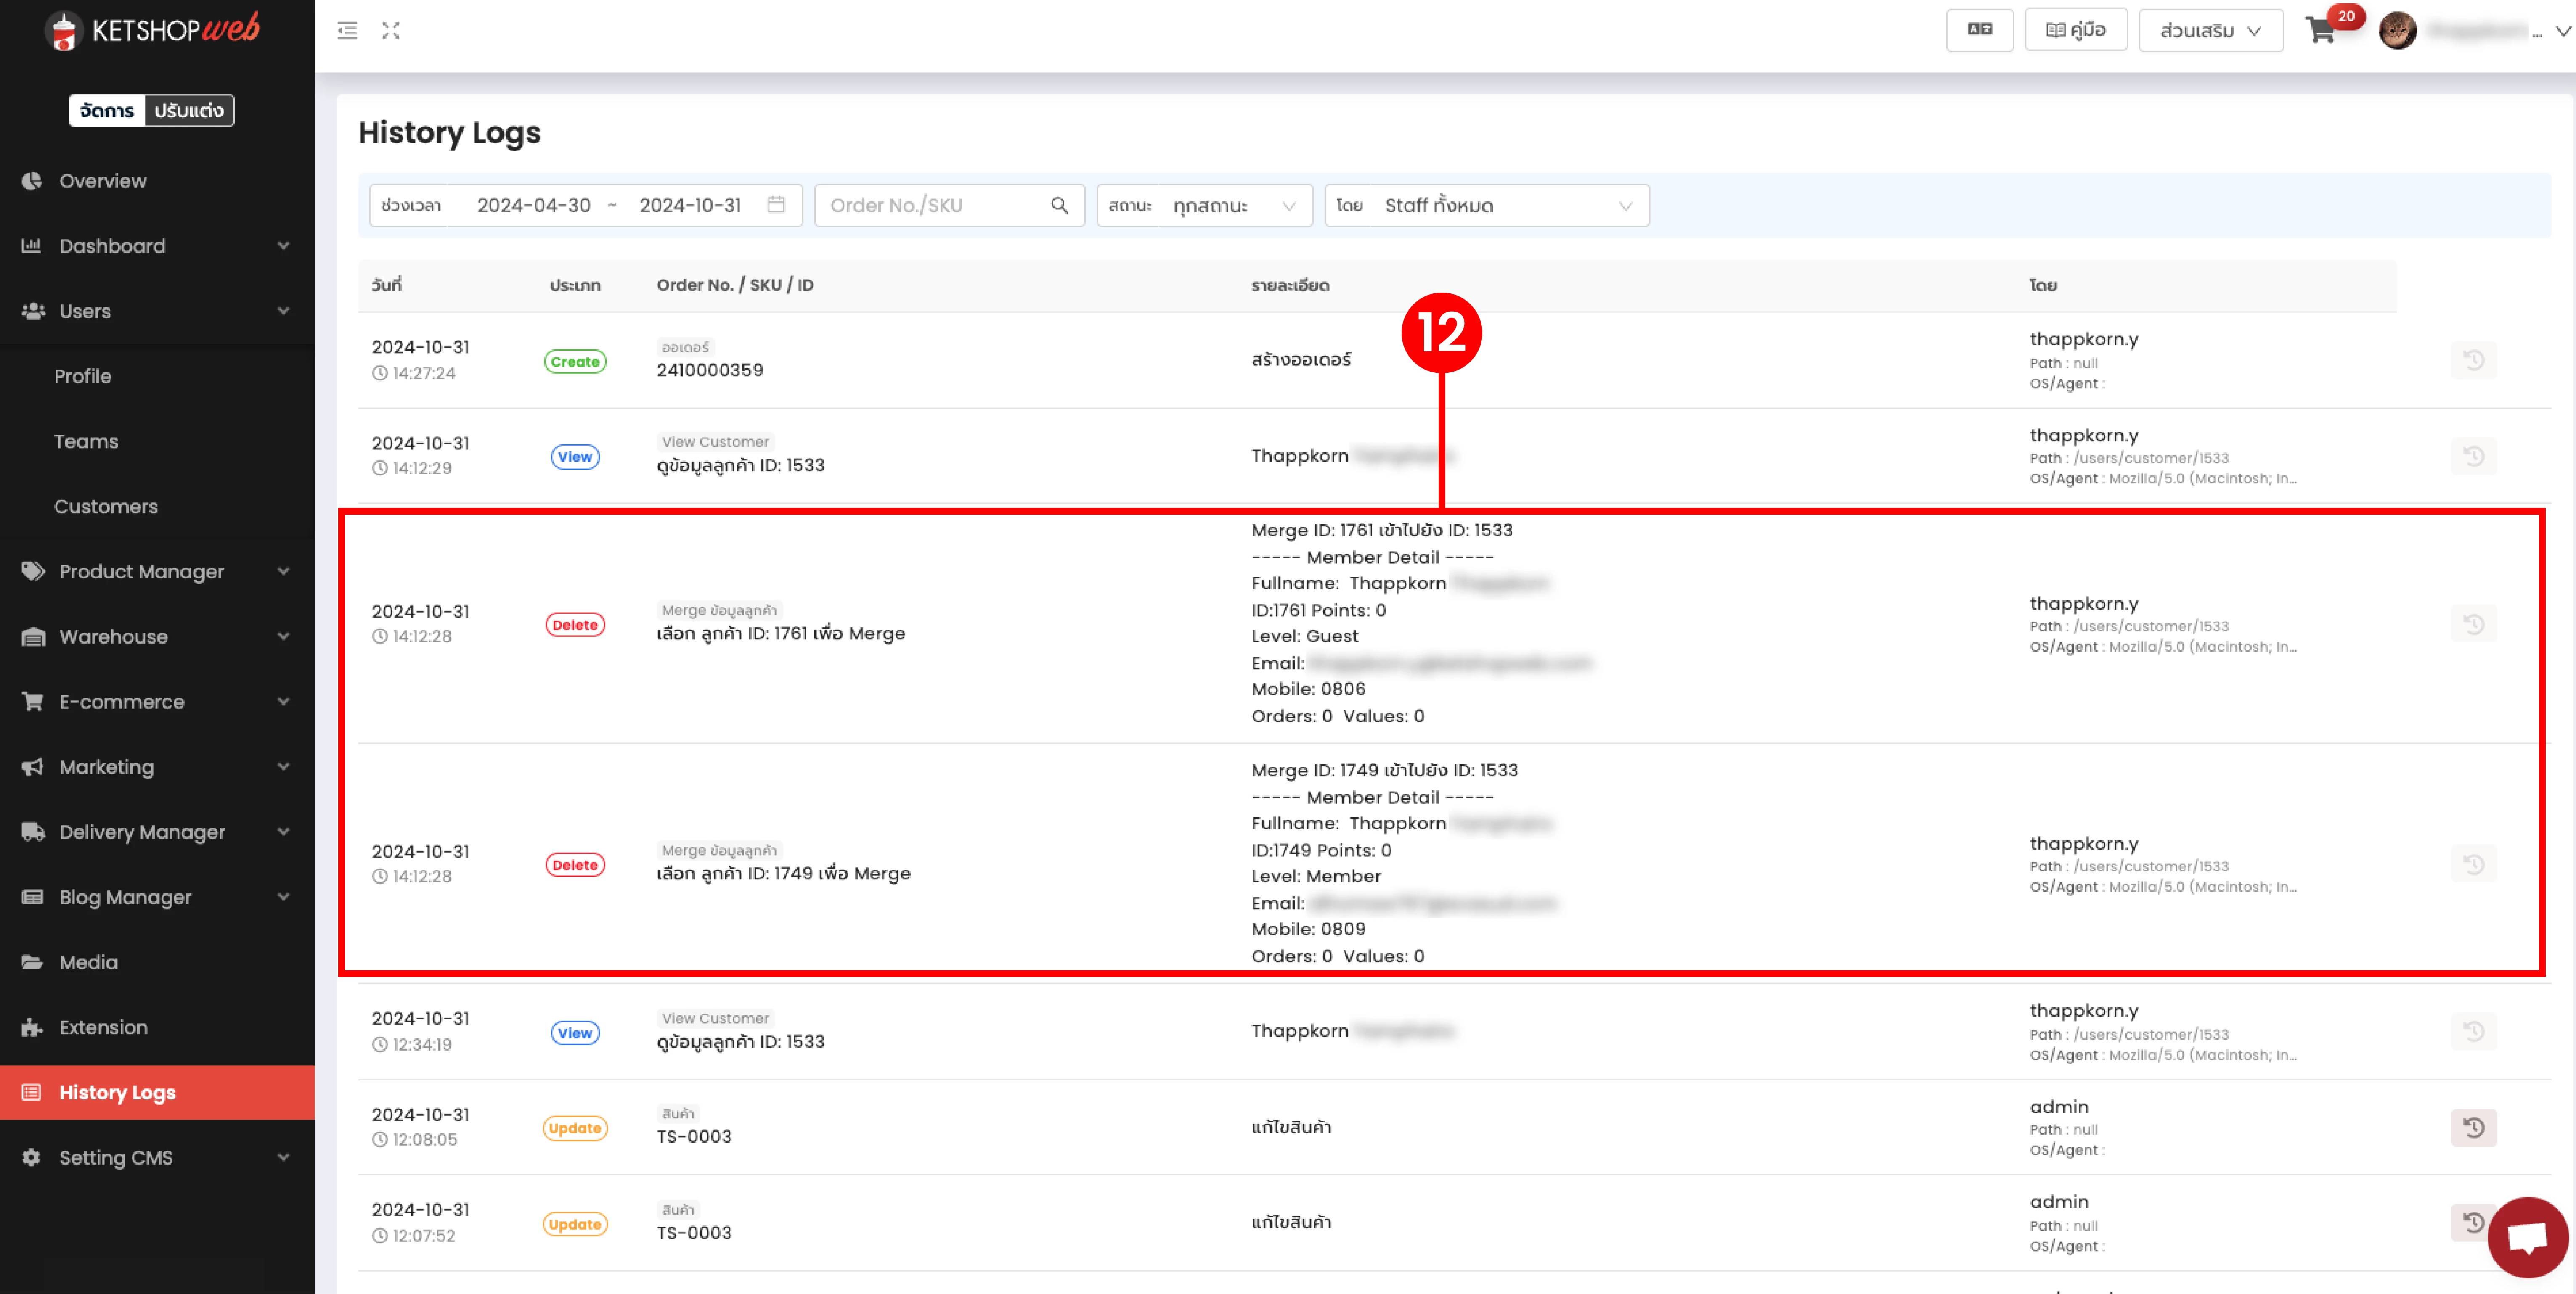Click the View badge at 12:34:19
The height and width of the screenshot is (1294, 2576).
pos(575,1033)
